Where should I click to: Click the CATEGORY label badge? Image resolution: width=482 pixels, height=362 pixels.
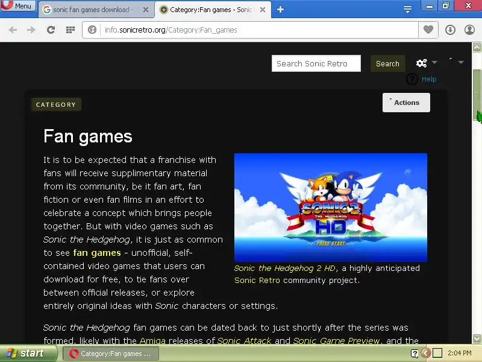pos(56,104)
